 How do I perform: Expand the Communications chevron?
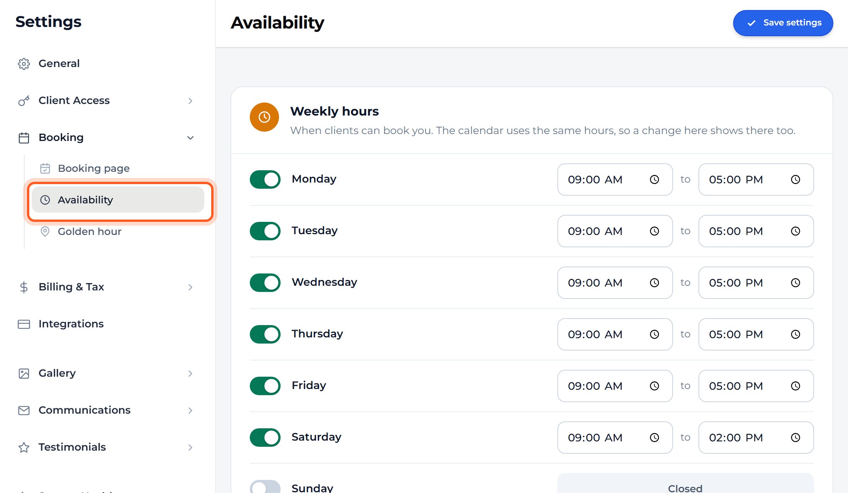click(x=190, y=411)
